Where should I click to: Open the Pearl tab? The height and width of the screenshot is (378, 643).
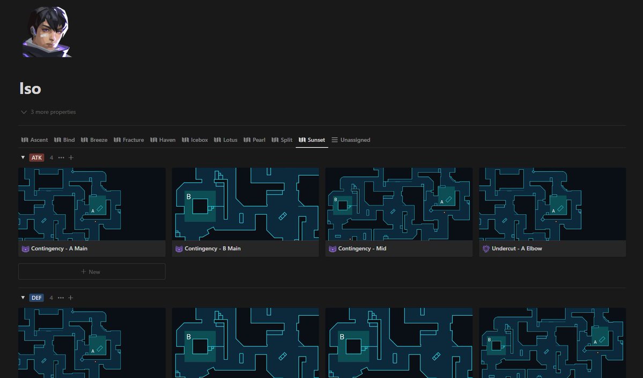254,140
